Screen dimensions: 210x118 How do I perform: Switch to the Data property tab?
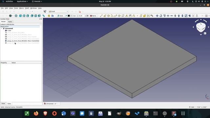point(9,104)
